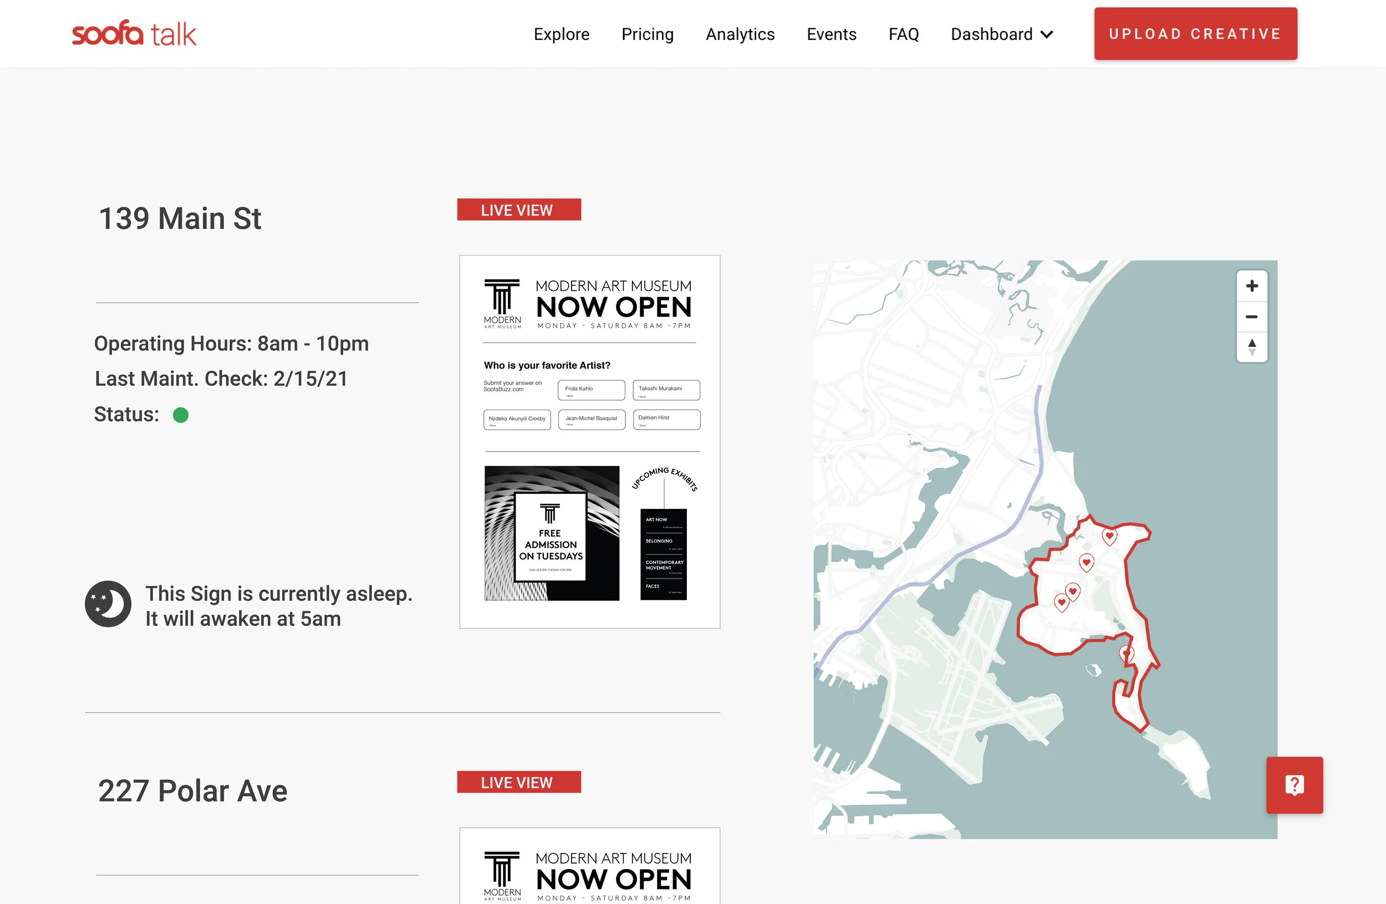Image resolution: width=1386 pixels, height=904 pixels.
Task: Zoom in on the map
Action: (x=1251, y=286)
